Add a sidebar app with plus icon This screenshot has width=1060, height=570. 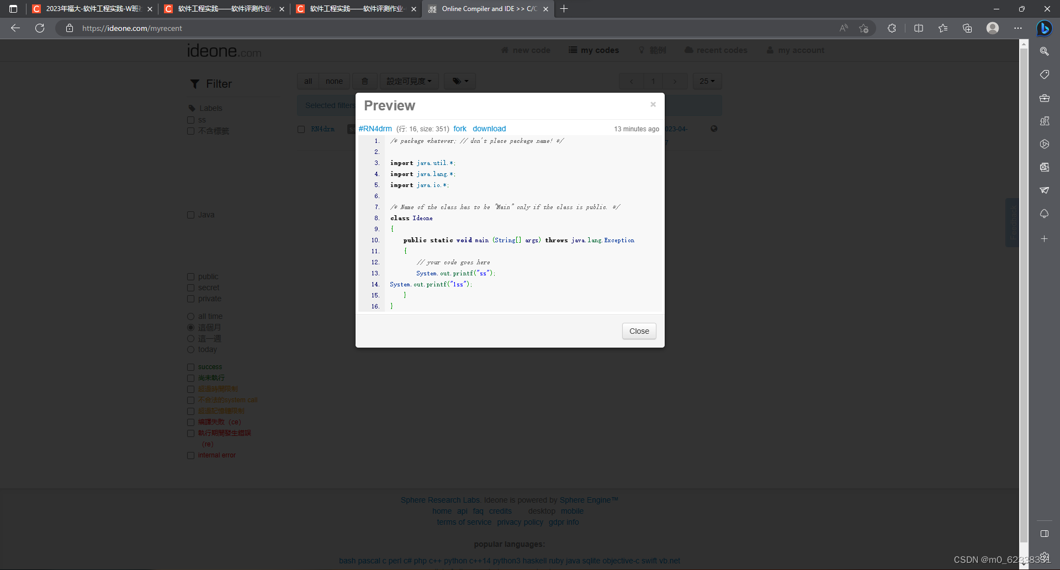tap(1044, 239)
